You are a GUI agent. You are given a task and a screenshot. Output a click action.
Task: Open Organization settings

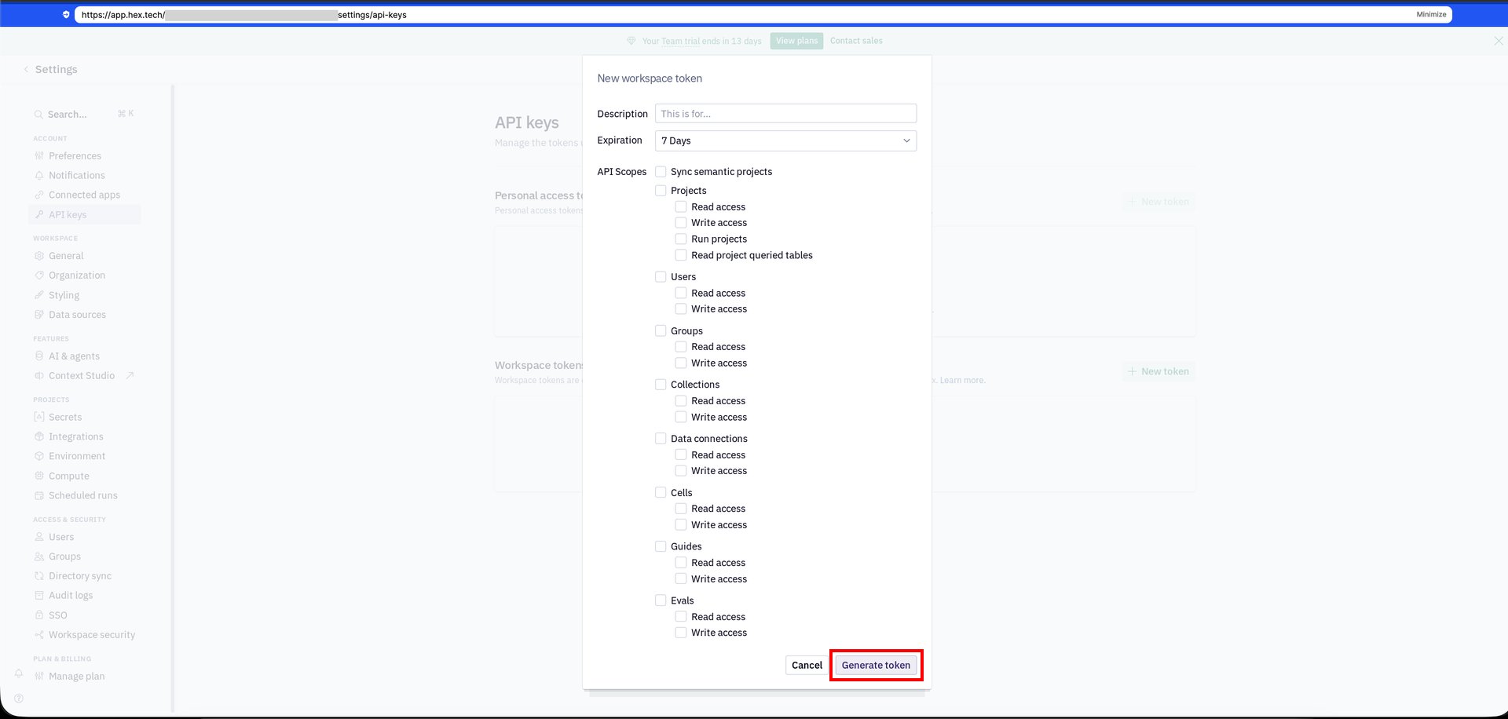[76, 276]
